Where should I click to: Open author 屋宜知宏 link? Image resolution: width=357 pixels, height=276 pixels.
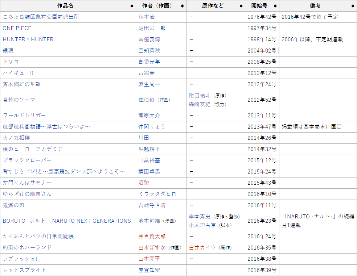click(149, 270)
